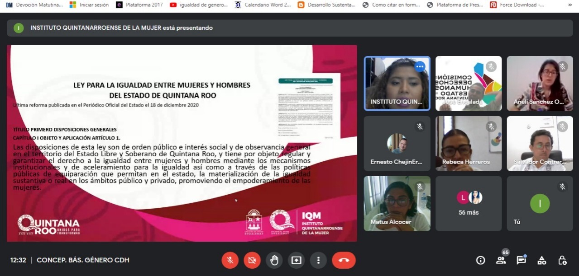This screenshot has width=579, height=276.
Task: Show the participants list with 65 people
Action: (x=501, y=260)
